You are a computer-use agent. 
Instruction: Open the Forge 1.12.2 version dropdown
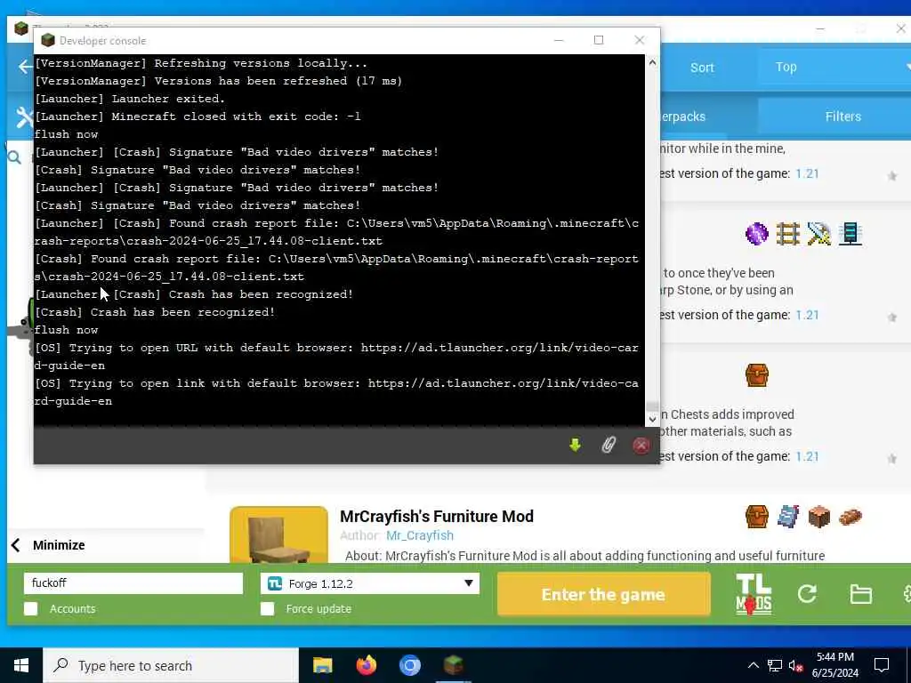(369, 583)
